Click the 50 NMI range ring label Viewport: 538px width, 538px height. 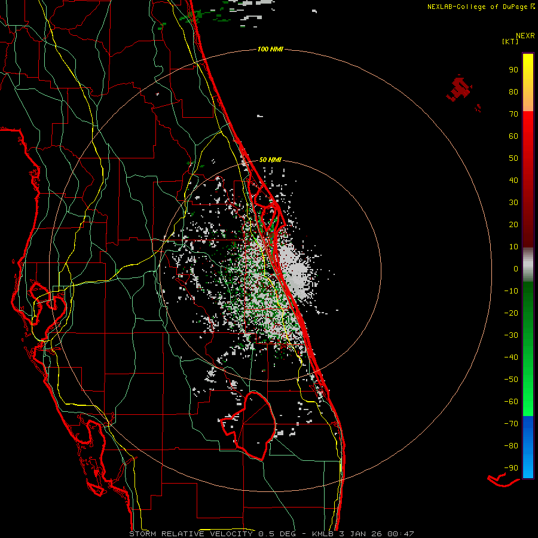[x=270, y=160]
